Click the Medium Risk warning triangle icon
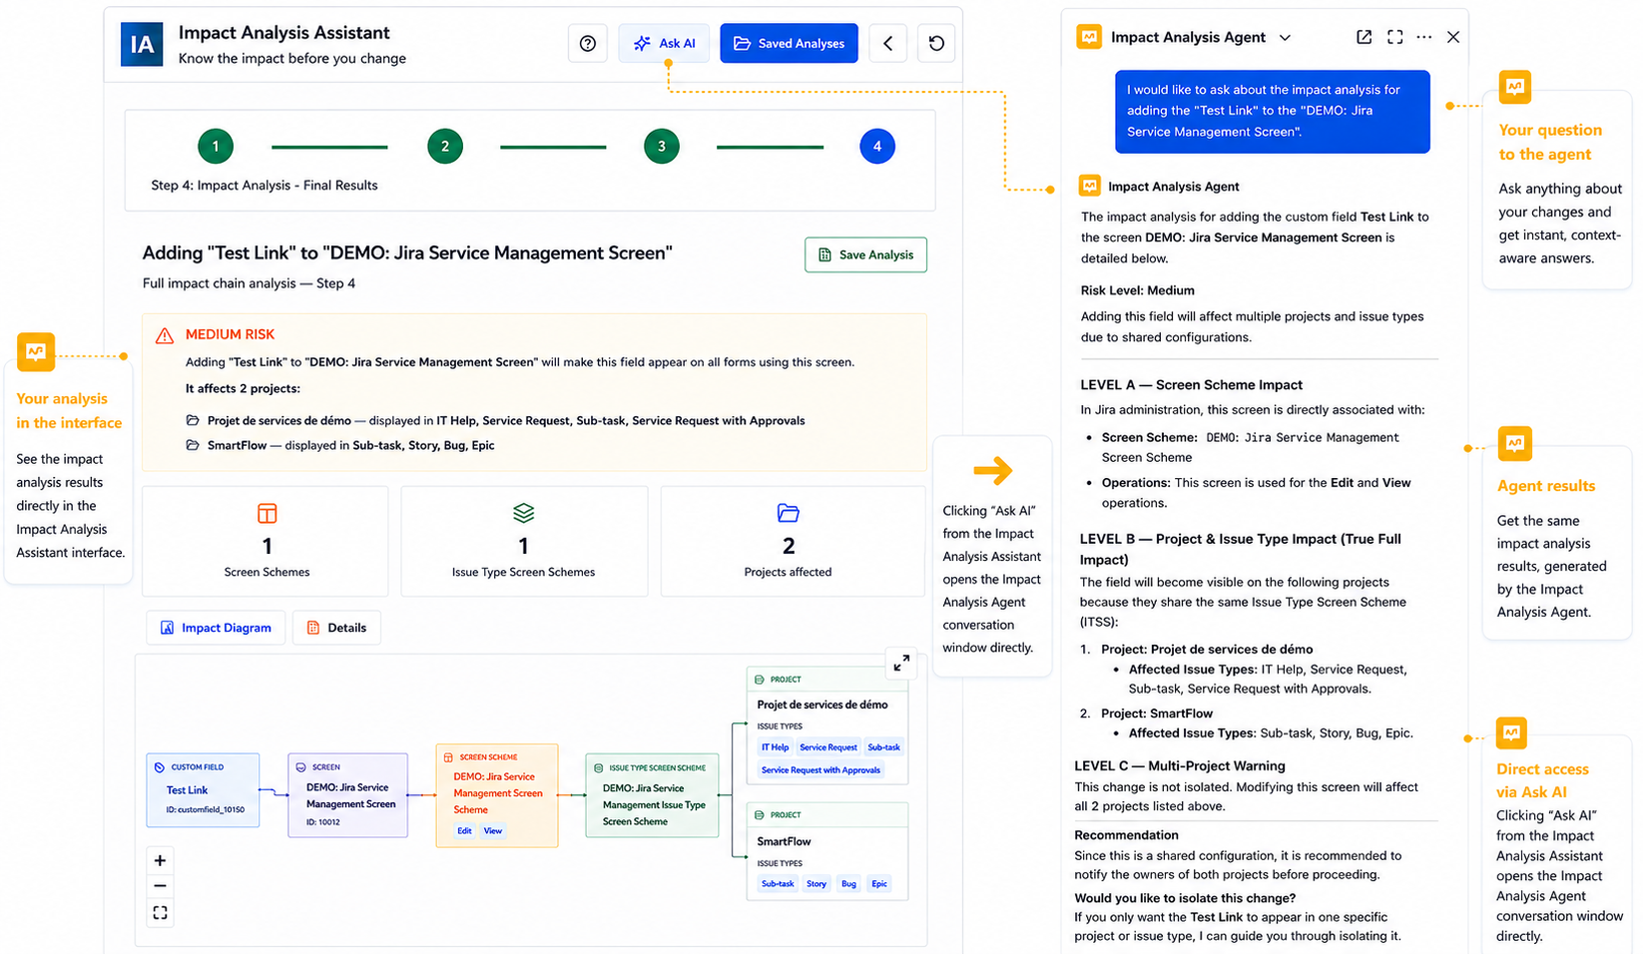The height and width of the screenshot is (954, 1643). point(165,336)
